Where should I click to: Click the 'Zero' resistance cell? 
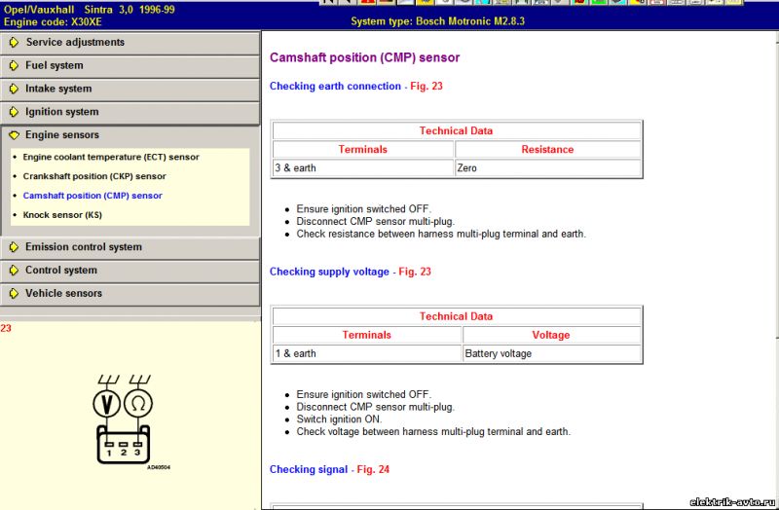coord(547,167)
